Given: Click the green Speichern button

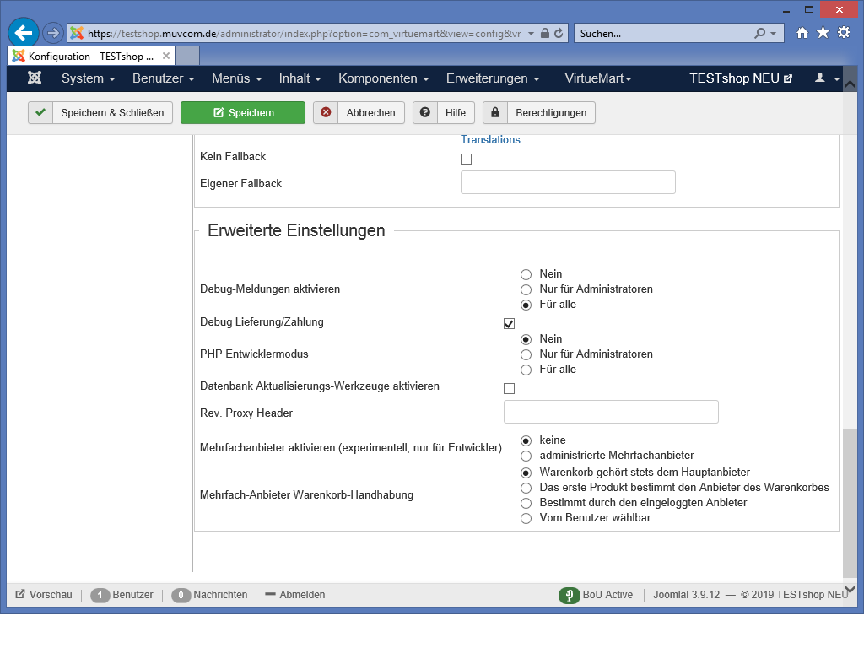Looking at the screenshot, I should click(x=242, y=113).
